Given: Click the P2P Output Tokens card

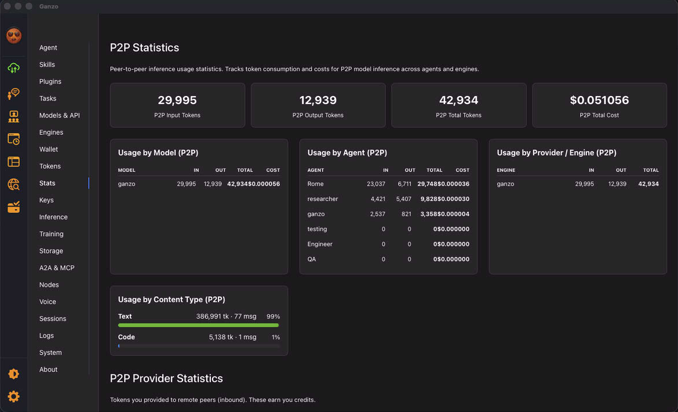Looking at the screenshot, I should pyautogui.click(x=318, y=105).
